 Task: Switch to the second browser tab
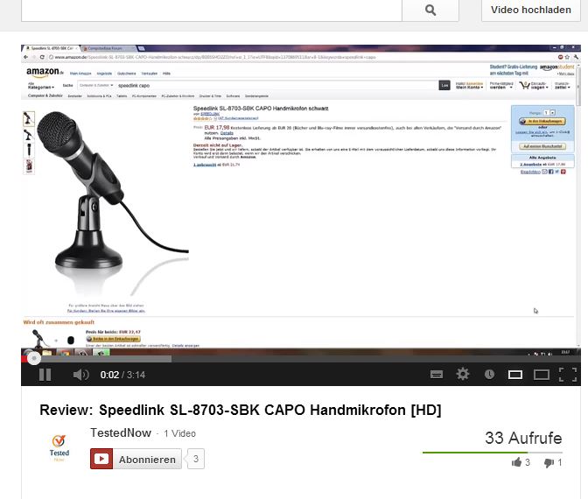point(108,48)
